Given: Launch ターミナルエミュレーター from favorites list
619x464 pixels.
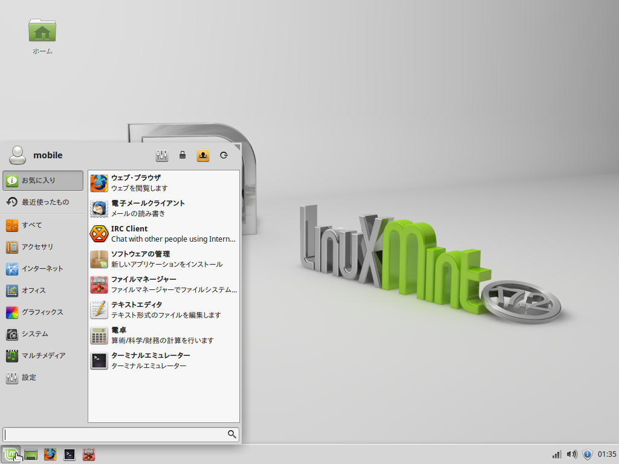Looking at the screenshot, I should click(164, 361).
